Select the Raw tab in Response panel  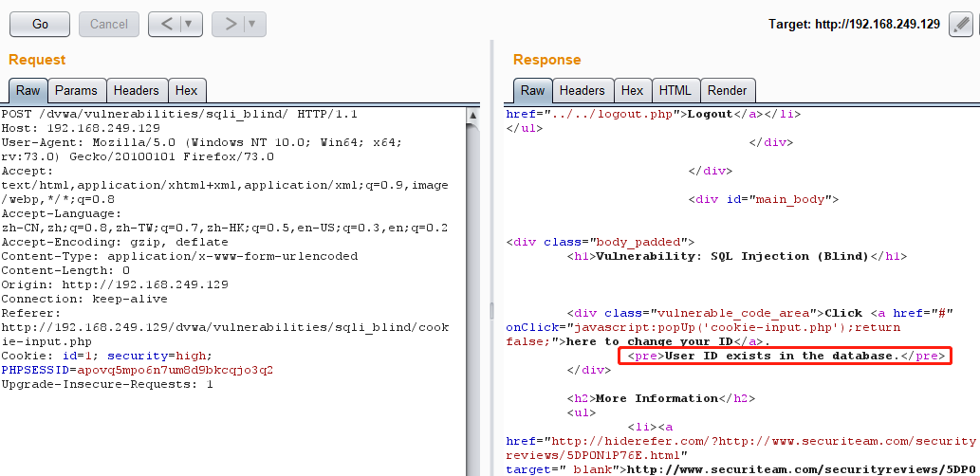click(x=532, y=91)
